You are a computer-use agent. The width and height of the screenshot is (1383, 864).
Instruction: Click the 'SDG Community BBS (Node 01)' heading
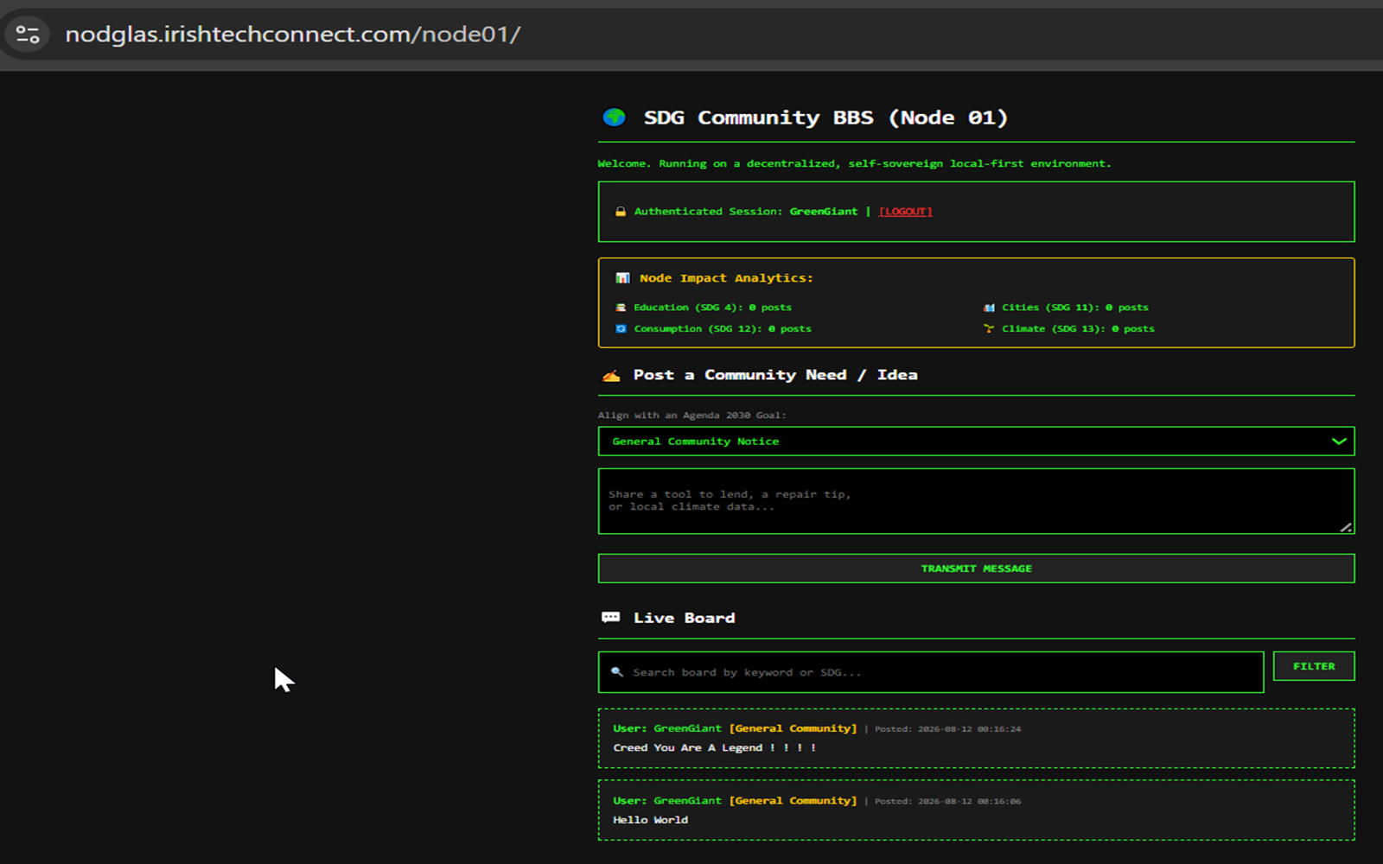pyautogui.click(x=825, y=118)
